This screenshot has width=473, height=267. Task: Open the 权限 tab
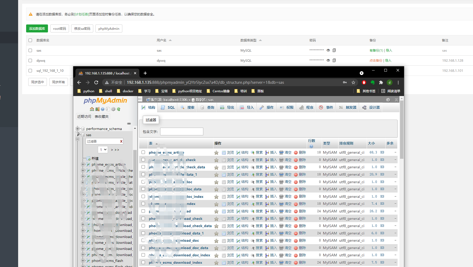pos(286,107)
